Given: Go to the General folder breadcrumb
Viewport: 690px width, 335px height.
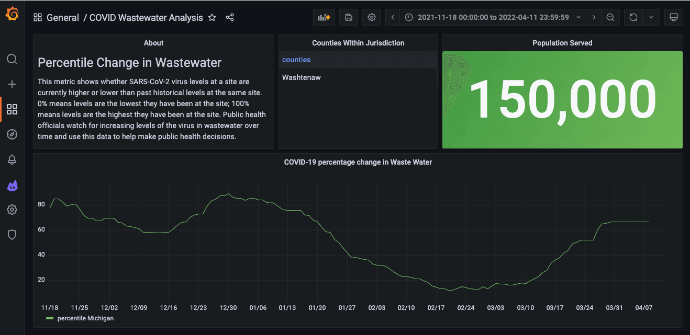Looking at the screenshot, I should 62,17.
